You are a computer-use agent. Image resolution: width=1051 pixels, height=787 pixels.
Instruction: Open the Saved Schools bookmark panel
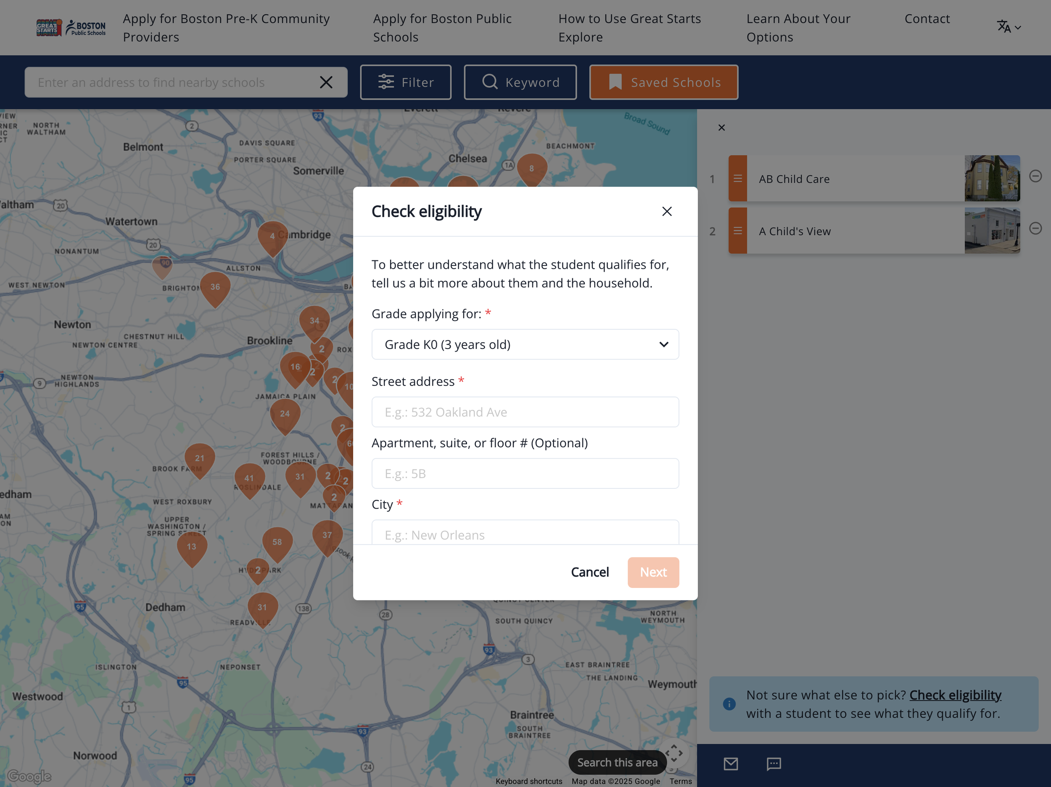click(x=663, y=81)
